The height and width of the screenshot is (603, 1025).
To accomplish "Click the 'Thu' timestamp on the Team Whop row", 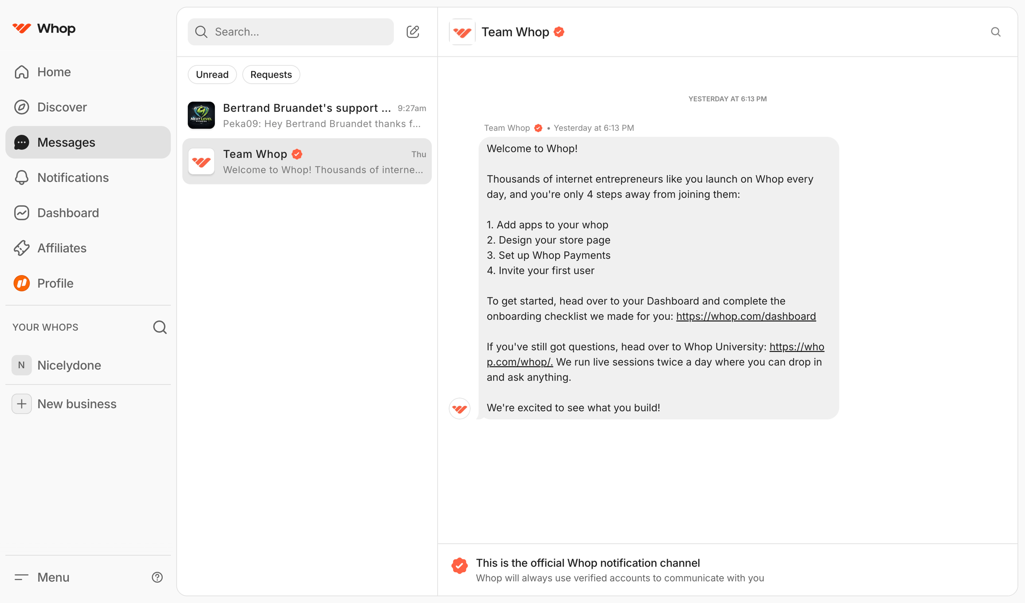I will click(x=419, y=154).
